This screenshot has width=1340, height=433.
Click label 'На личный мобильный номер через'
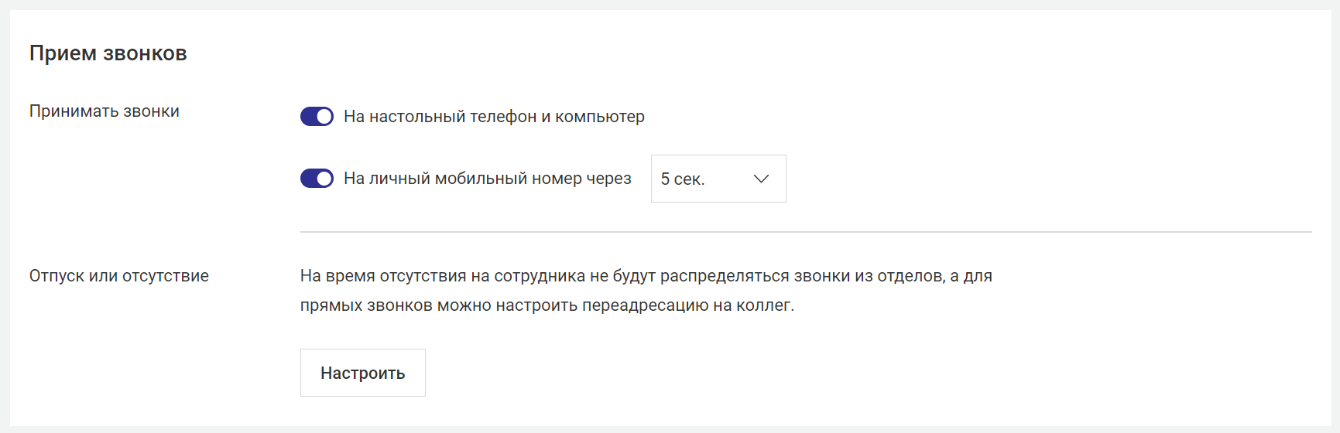point(488,179)
